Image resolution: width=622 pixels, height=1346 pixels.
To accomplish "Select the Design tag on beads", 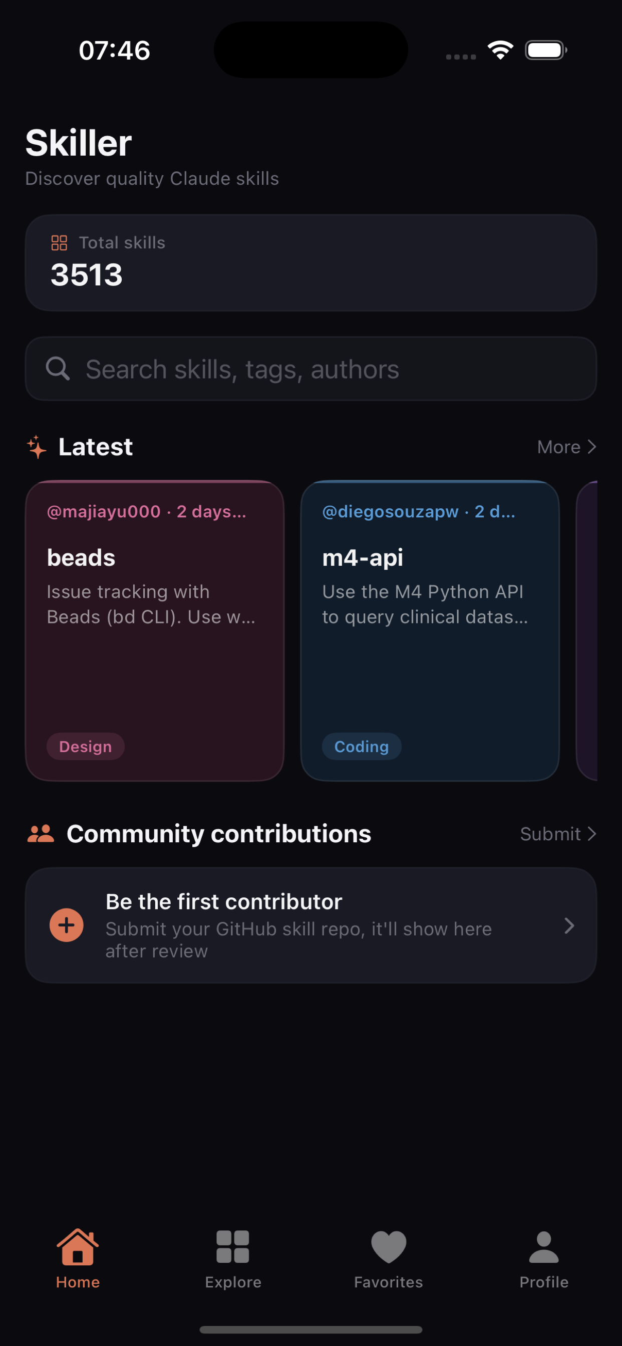I will (x=85, y=746).
